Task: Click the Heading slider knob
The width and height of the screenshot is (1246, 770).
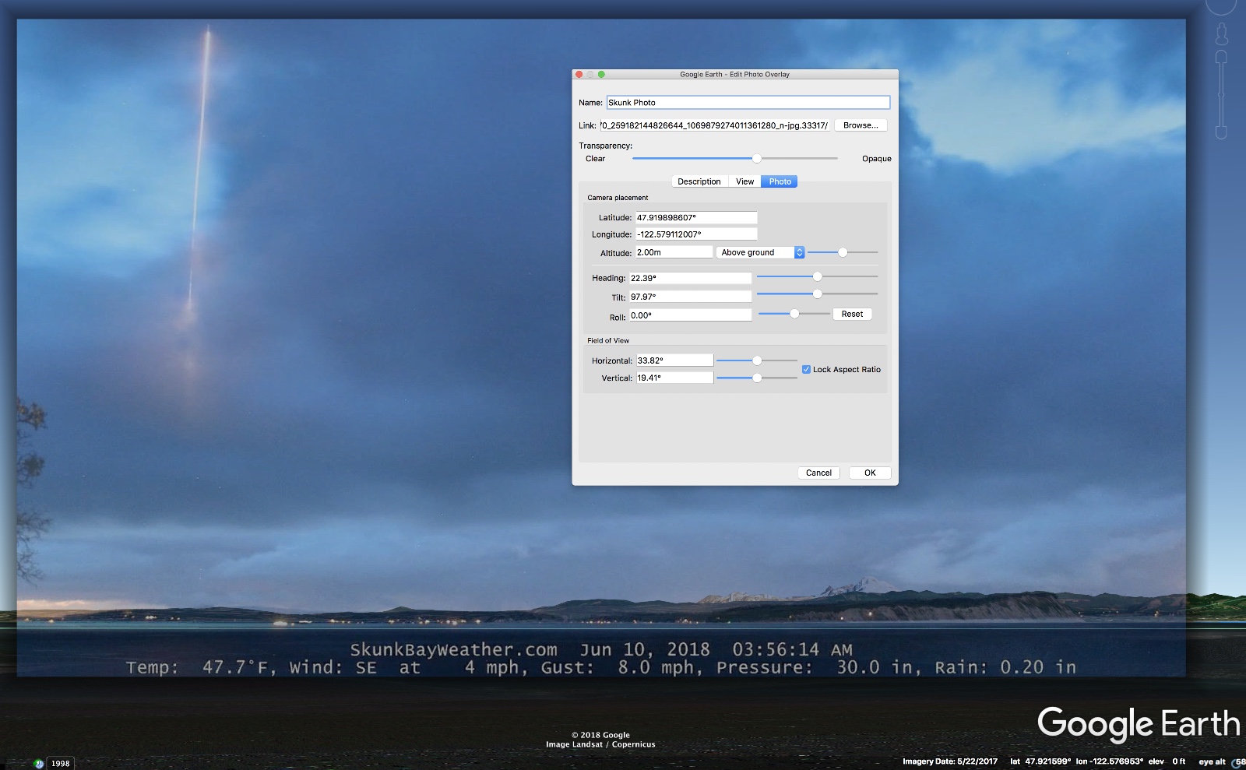Action: click(817, 277)
